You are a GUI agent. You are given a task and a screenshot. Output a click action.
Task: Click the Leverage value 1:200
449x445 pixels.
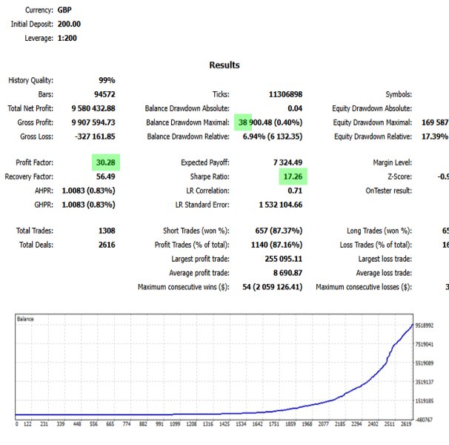[67, 38]
